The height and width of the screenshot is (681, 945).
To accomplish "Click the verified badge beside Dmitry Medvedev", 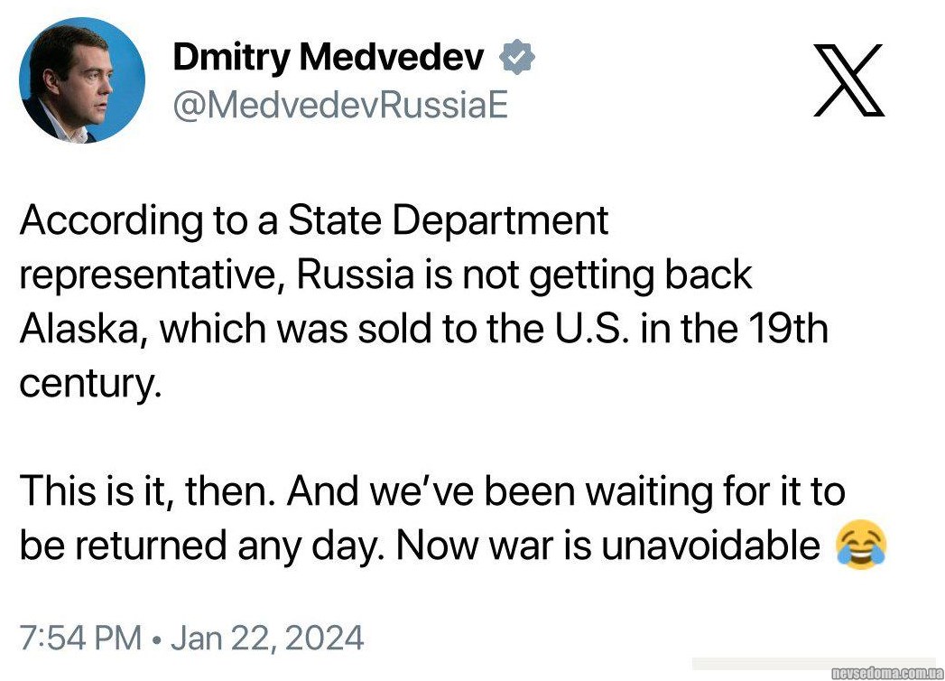I will click(517, 58).
